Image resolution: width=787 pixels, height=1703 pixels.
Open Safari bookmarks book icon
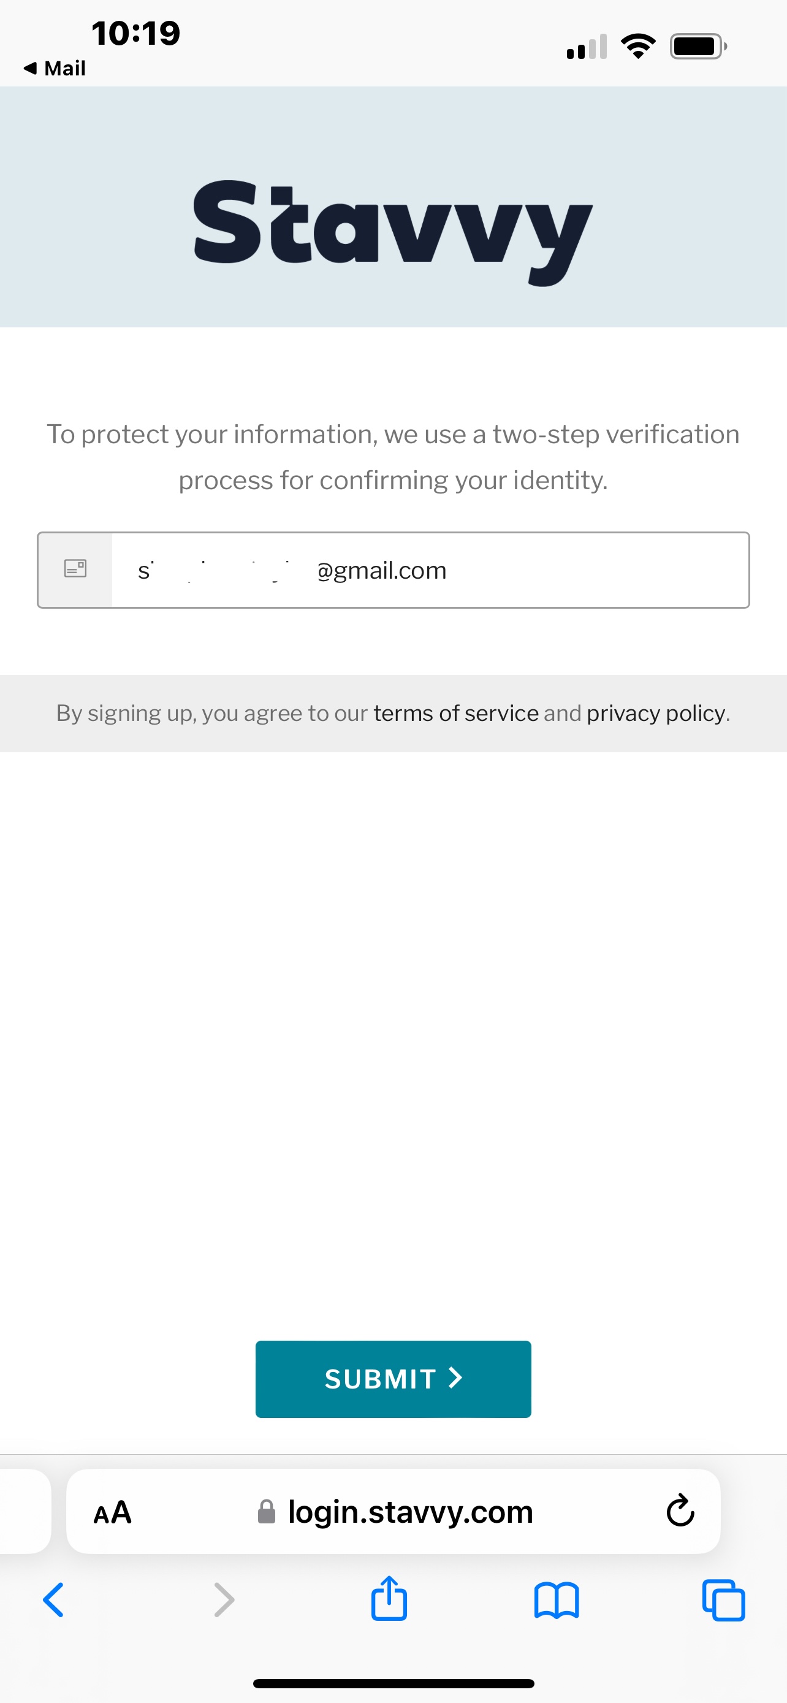[557, 1601]
